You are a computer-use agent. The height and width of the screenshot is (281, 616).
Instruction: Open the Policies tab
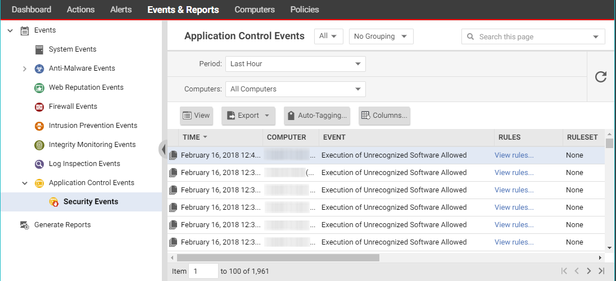click(x=305, y=10)
